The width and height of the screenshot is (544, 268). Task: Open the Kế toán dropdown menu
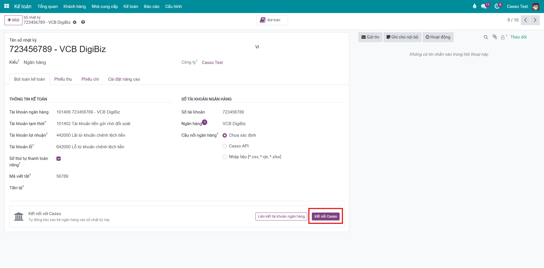click(131, 6)
